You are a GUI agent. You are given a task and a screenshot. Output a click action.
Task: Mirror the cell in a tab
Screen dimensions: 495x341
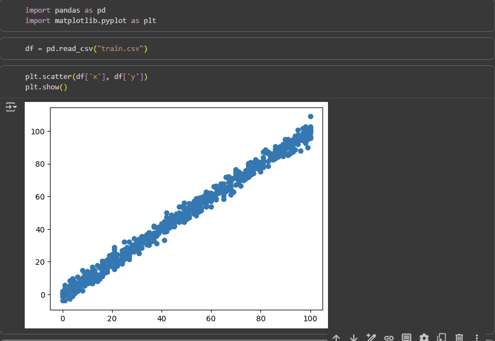pyautogui.click(x=442, y=338)
